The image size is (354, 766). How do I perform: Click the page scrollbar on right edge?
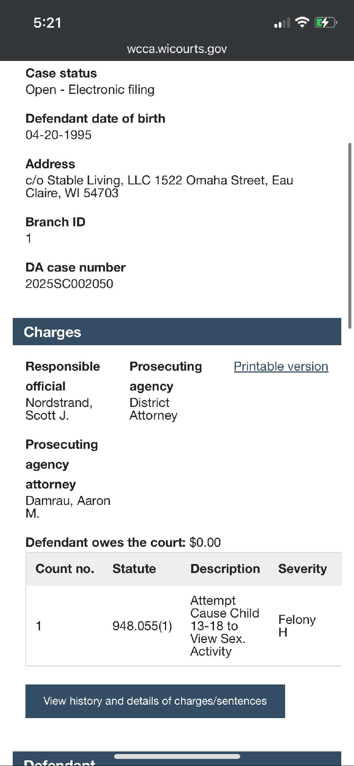click(350, 236)
